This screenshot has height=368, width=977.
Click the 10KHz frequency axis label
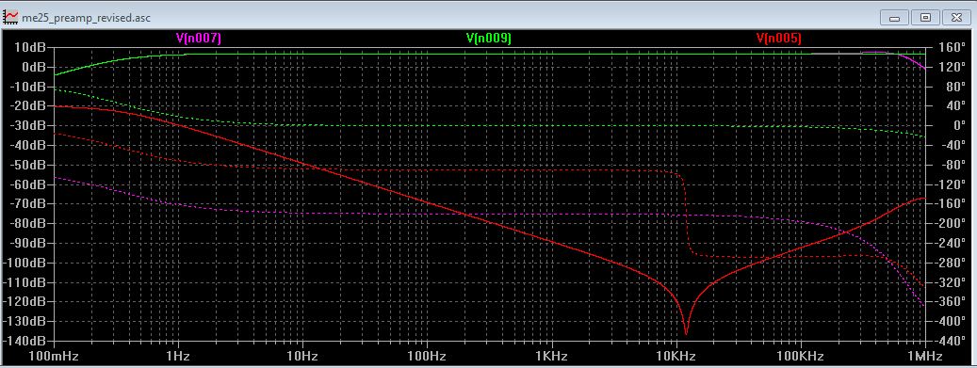[676, 357]
